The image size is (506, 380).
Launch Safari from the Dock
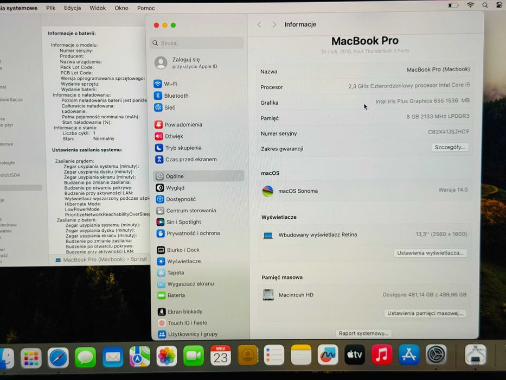59,357
